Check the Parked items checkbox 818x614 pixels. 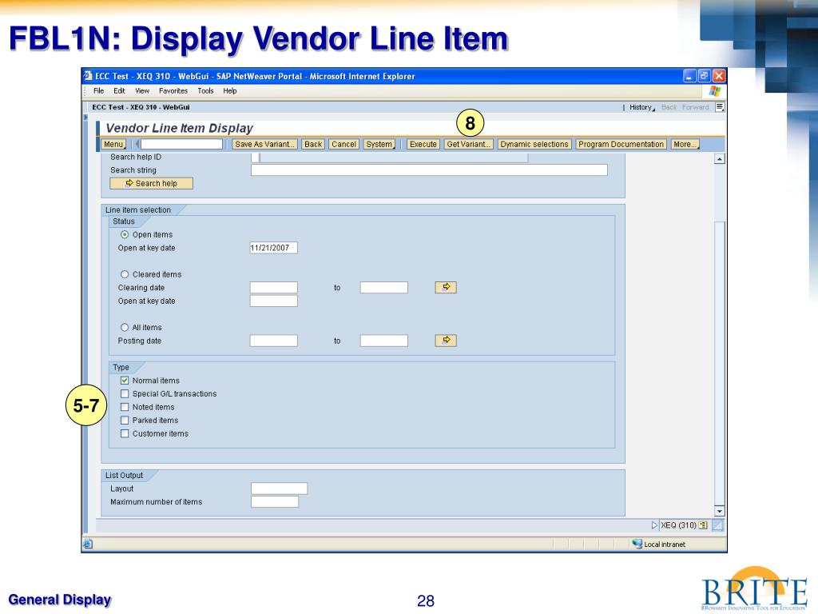[x=124, y=420]
